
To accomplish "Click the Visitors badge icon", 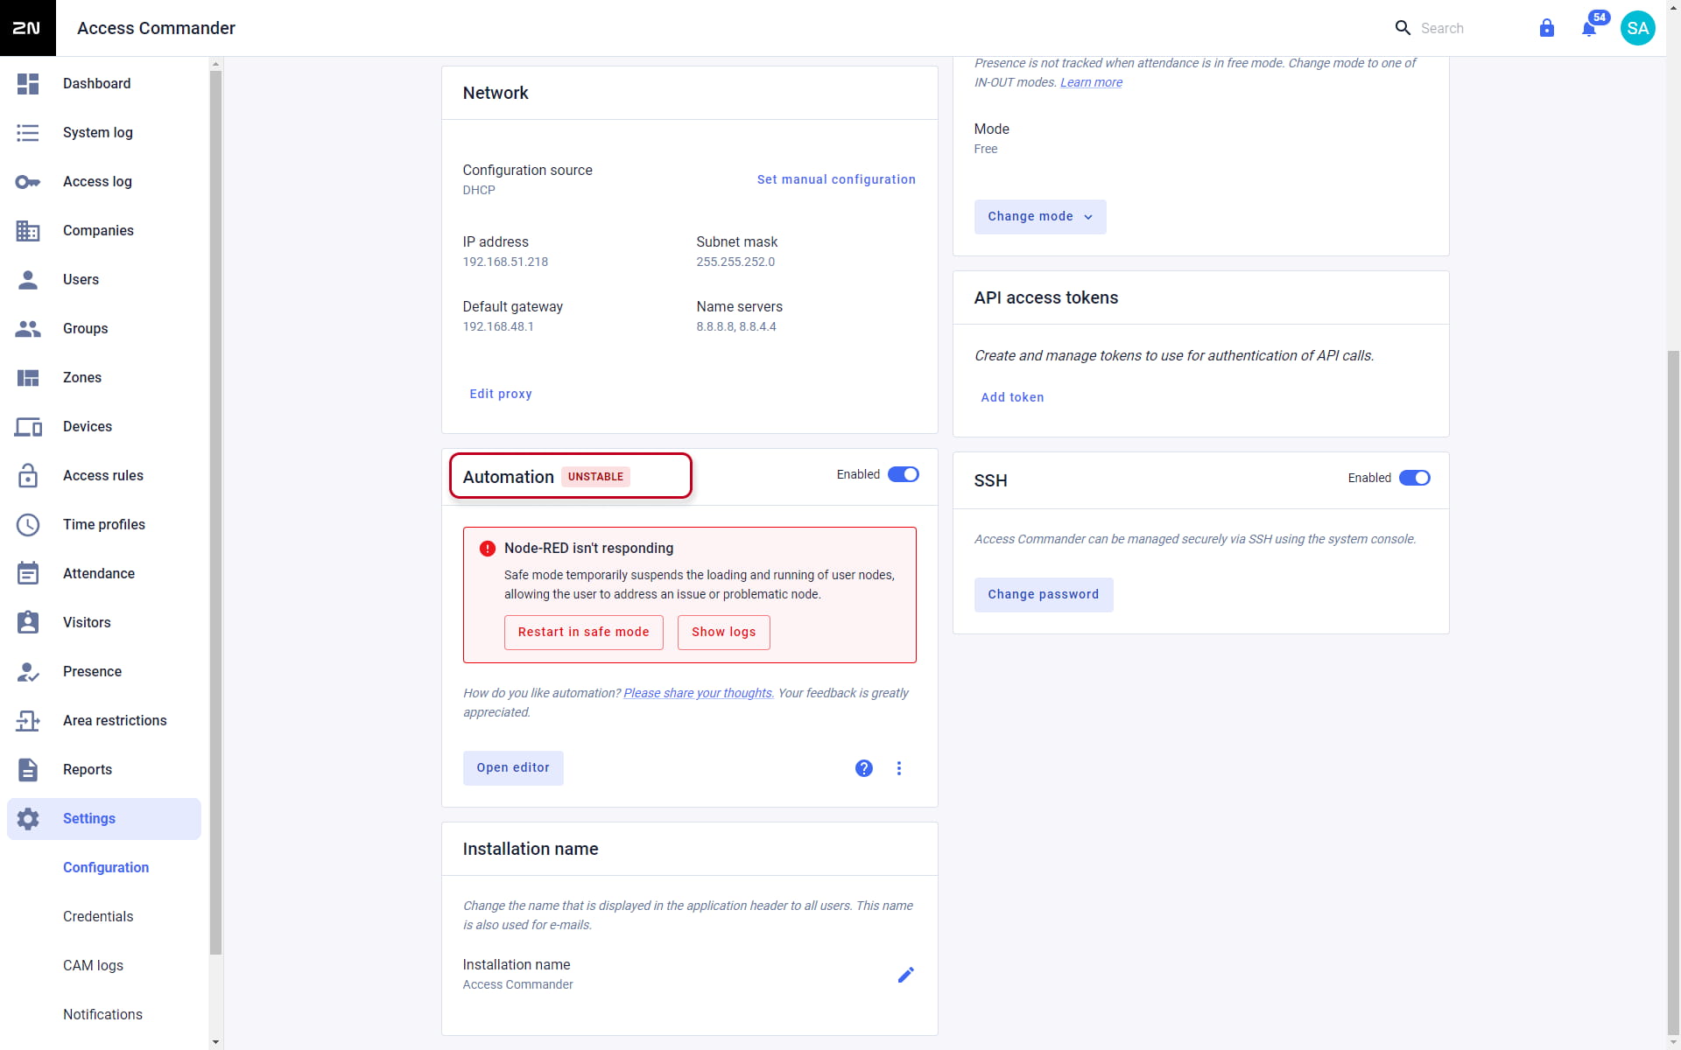I will pos(28,622).
